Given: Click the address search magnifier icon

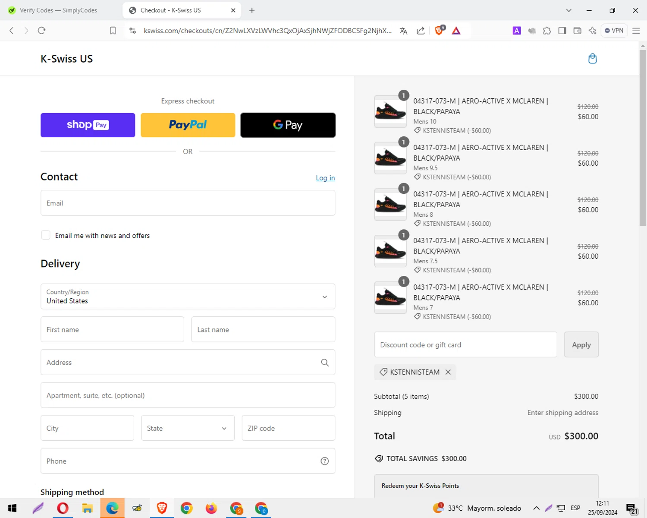Looking at the screenshot, I should point(325,363).
